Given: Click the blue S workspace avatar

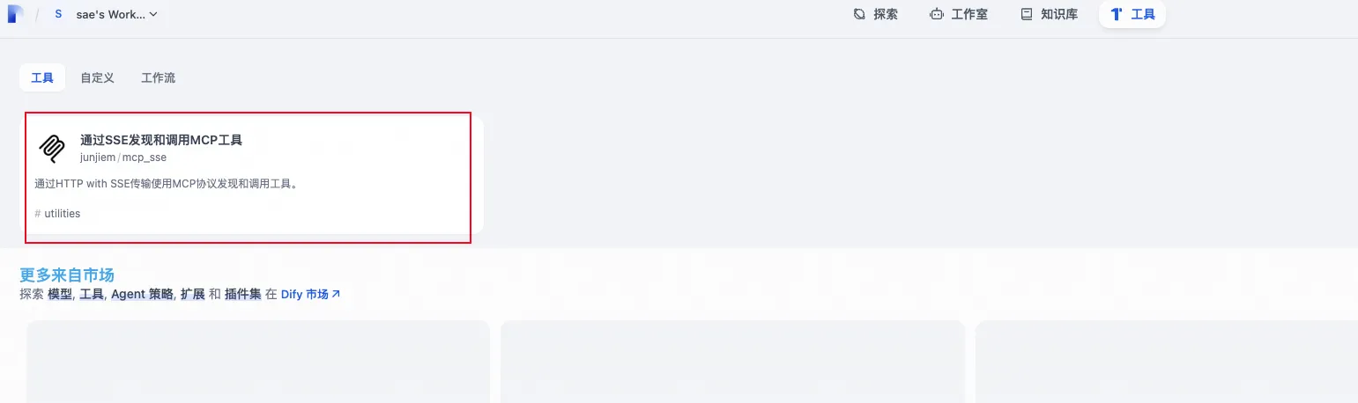Looking at the screenshot, I should click(58, 14).
